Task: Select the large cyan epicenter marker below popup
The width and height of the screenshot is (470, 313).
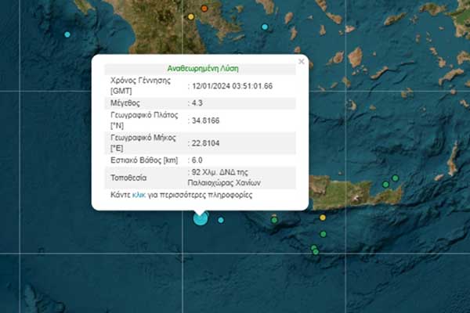Action: coord(201,217)
